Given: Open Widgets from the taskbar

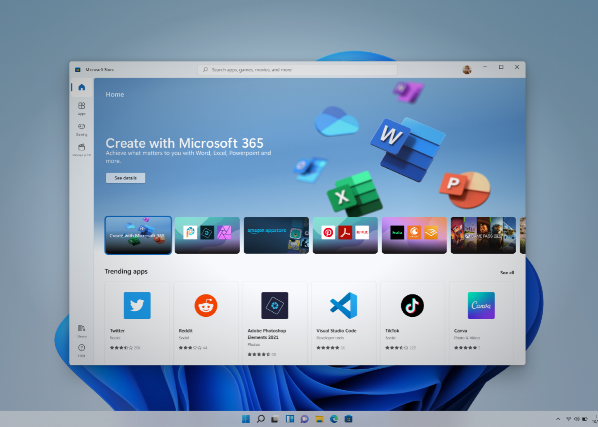Looking at the screenshot, I should [x=290, y=419].
